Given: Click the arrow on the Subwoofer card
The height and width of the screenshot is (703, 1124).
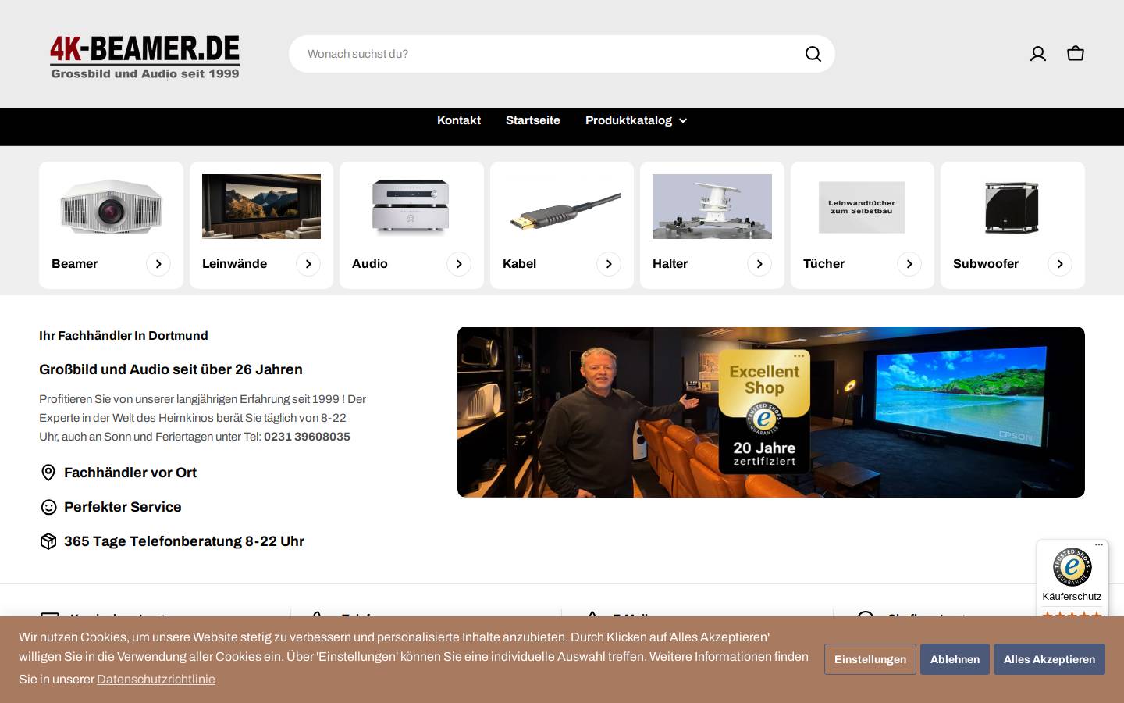Looking at the screenshot, I should [1060, 264].
